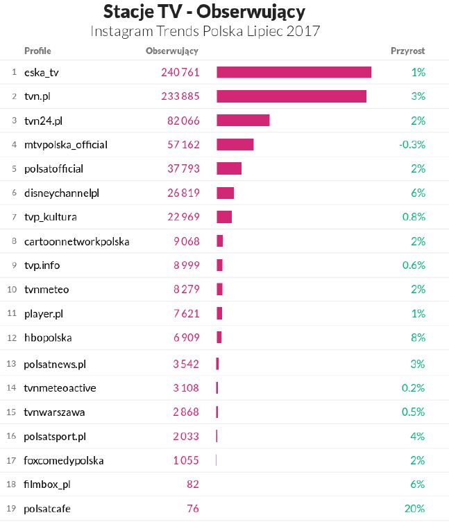Open the tvn.pl profile link
The width and height of the screenshot is (449, 524).
38,96
